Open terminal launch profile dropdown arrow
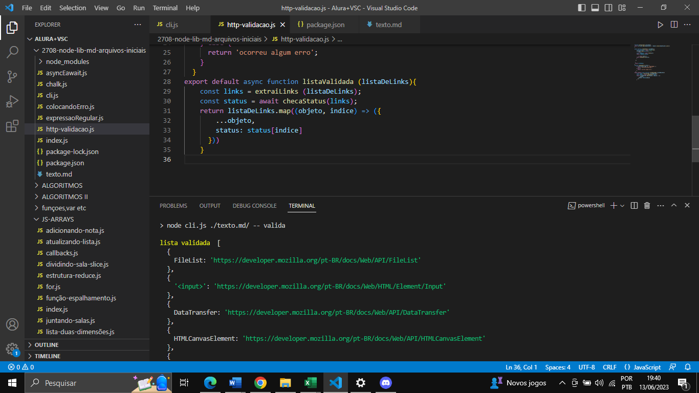 coord(622,205)
